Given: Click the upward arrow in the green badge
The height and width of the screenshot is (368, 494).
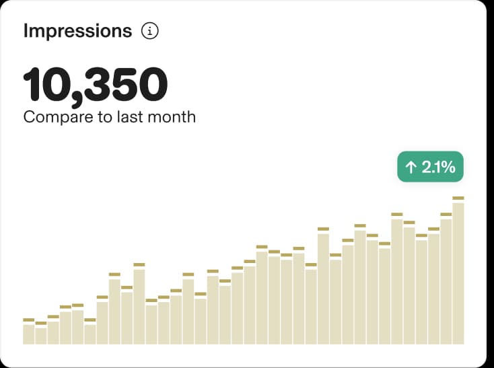Looking at the screenshot, I should (410, 168).
